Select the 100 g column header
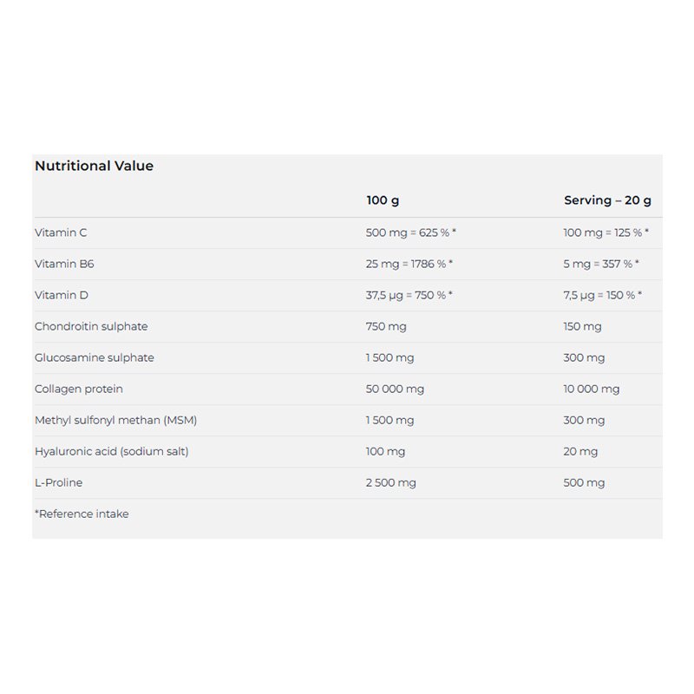This screenshot has height=694, width=694. pos(383,200)
